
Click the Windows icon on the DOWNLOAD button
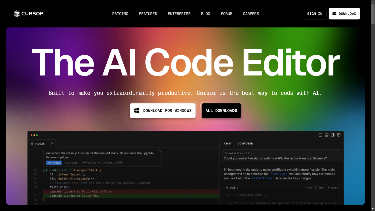[x=334, y=14]
